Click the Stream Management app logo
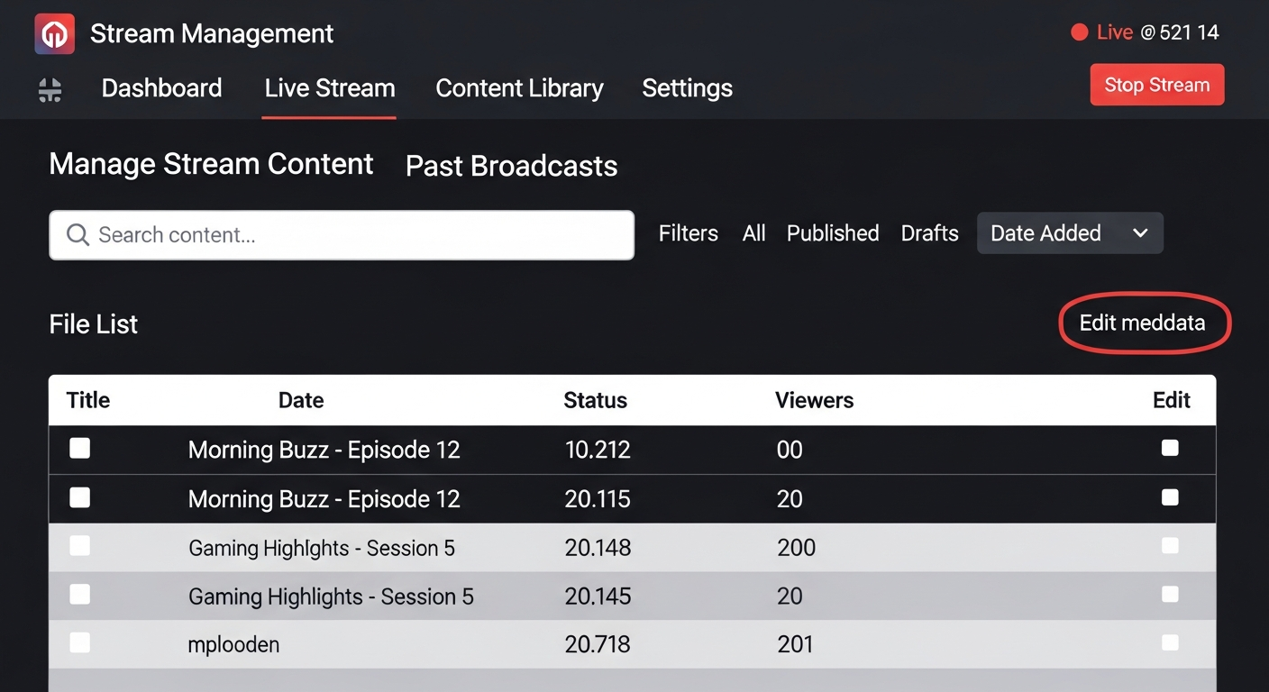1269x692 pixels. point(54,35)
